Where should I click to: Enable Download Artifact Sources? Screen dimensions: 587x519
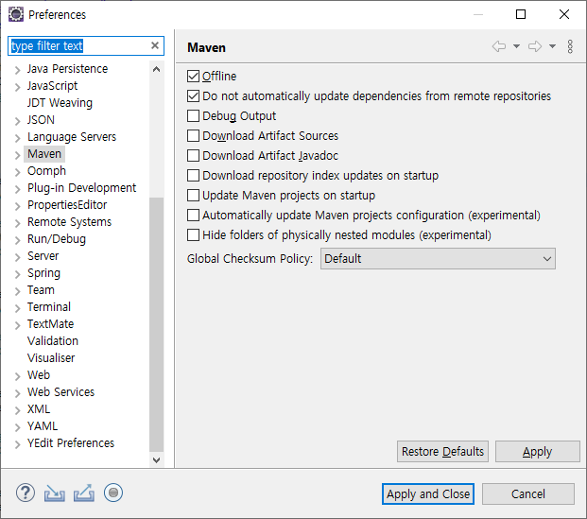pyautogui.click(x=193, y=135)
